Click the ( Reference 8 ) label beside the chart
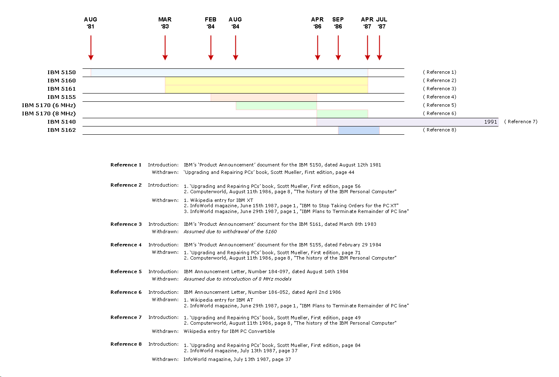 [x=439, y=130]
